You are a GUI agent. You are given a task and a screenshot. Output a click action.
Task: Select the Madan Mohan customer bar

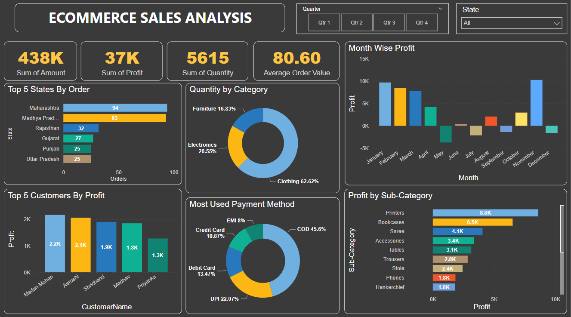(55, 243)
